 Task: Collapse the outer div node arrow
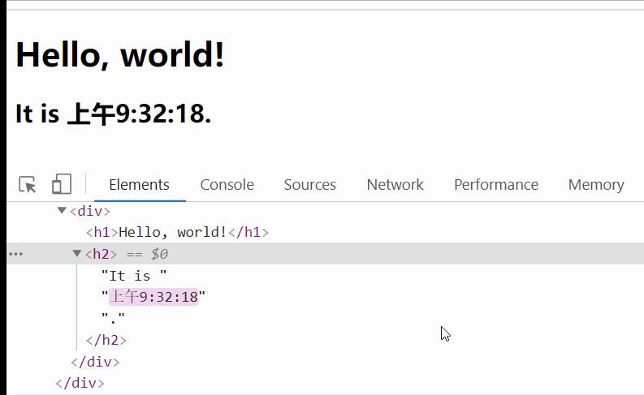(x=62, y=211)
